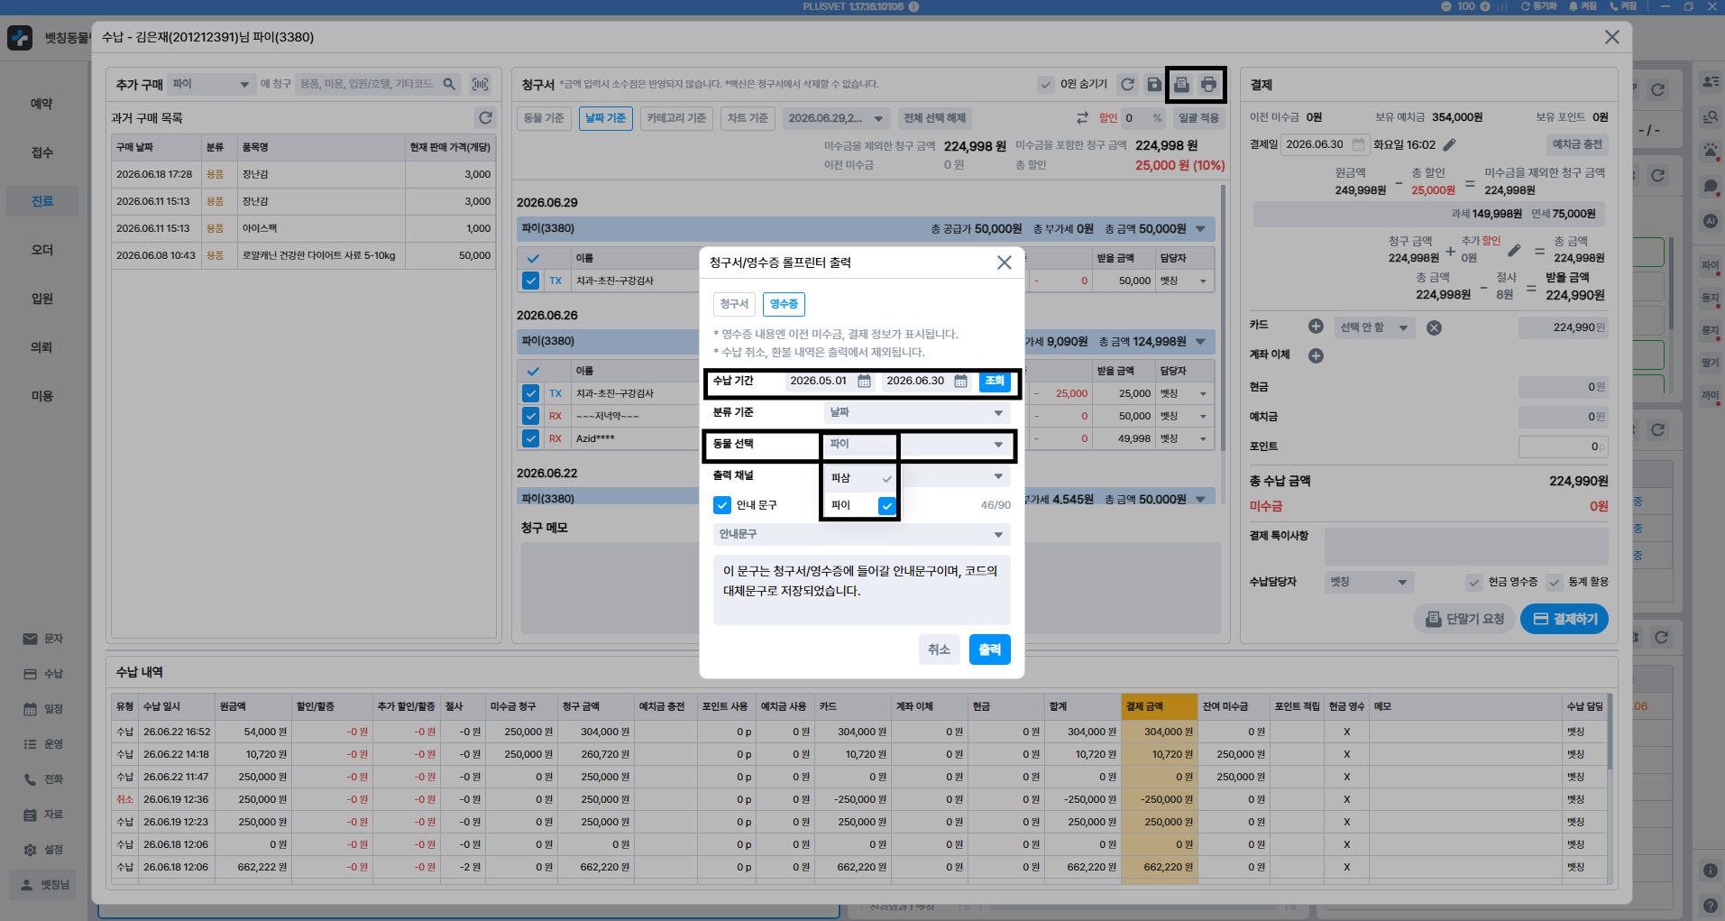The image size is (1725, 921).
Task: Select the 청구서 tab in the print dialog
Action: 734,304
